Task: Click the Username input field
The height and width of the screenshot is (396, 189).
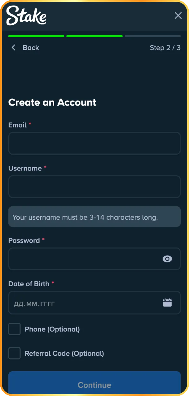Action: pyautogui.click(x=94, y=187)
